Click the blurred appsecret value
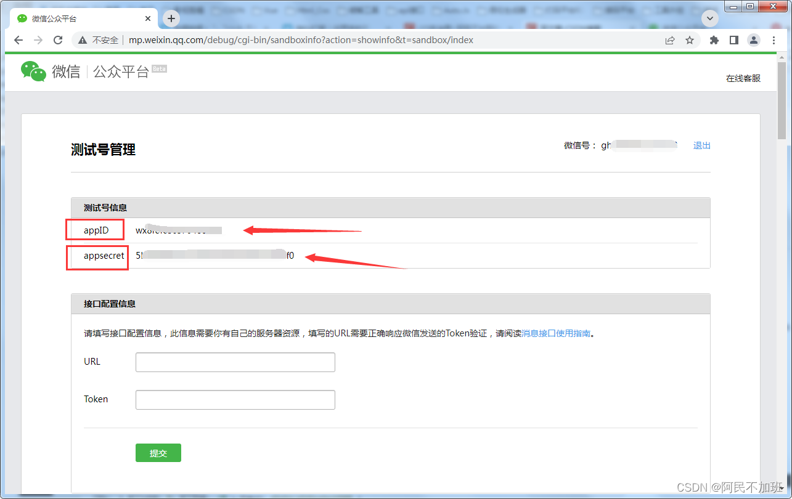Viewport: 792px width, 499px height. click(x=215, y=255)
